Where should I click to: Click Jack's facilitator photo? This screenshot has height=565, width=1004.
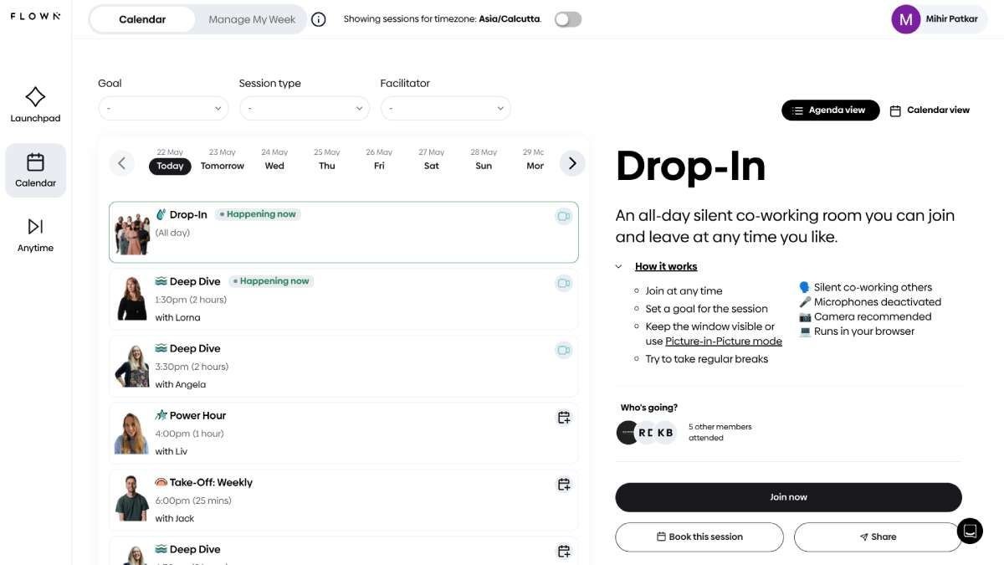click(x=132, y=500)
